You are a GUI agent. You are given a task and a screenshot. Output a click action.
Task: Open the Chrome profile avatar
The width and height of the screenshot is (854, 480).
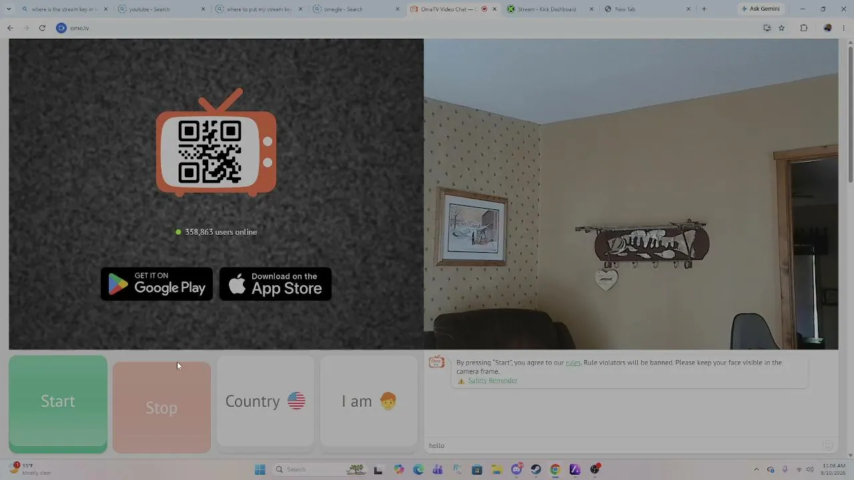click(827, 28)
